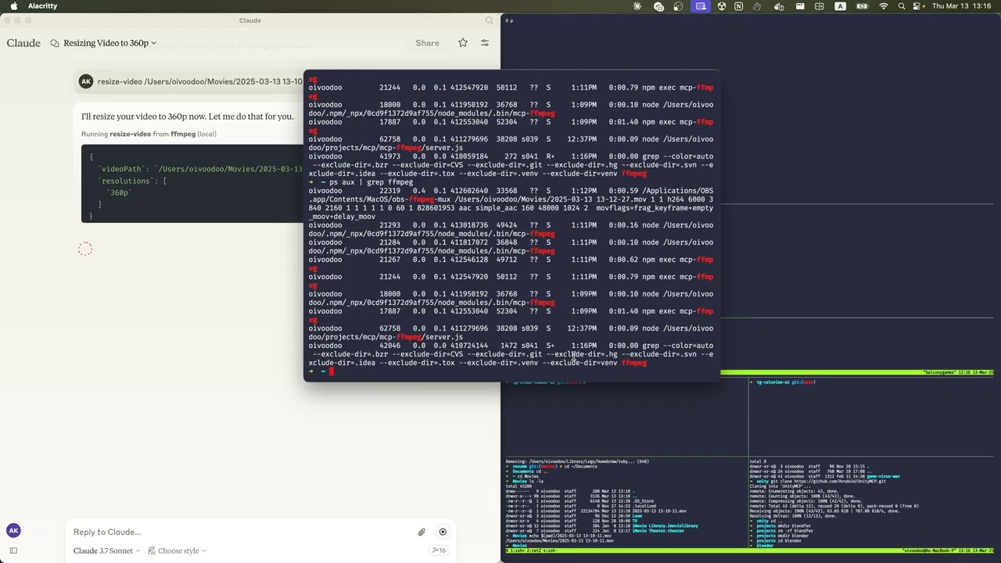This screenshot has width=1001, height=563.
Task: Open the Apple menu
Action: (13, 6)
